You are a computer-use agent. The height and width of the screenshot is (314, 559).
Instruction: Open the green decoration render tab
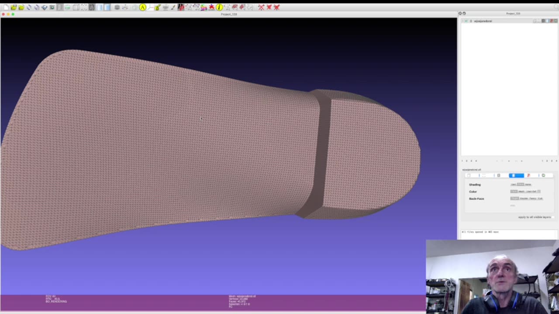pos(543,175)
